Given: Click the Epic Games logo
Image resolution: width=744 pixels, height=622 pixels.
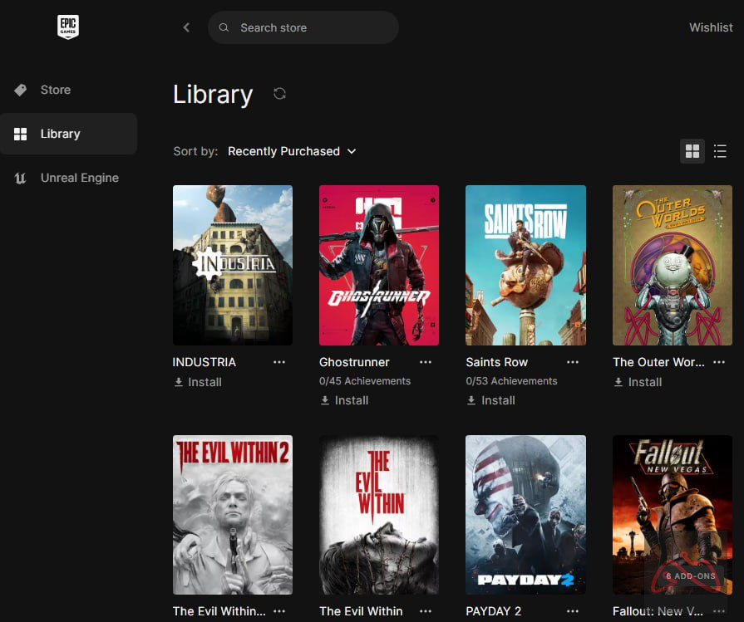Looking at the screenshot, I should point(68,27).
